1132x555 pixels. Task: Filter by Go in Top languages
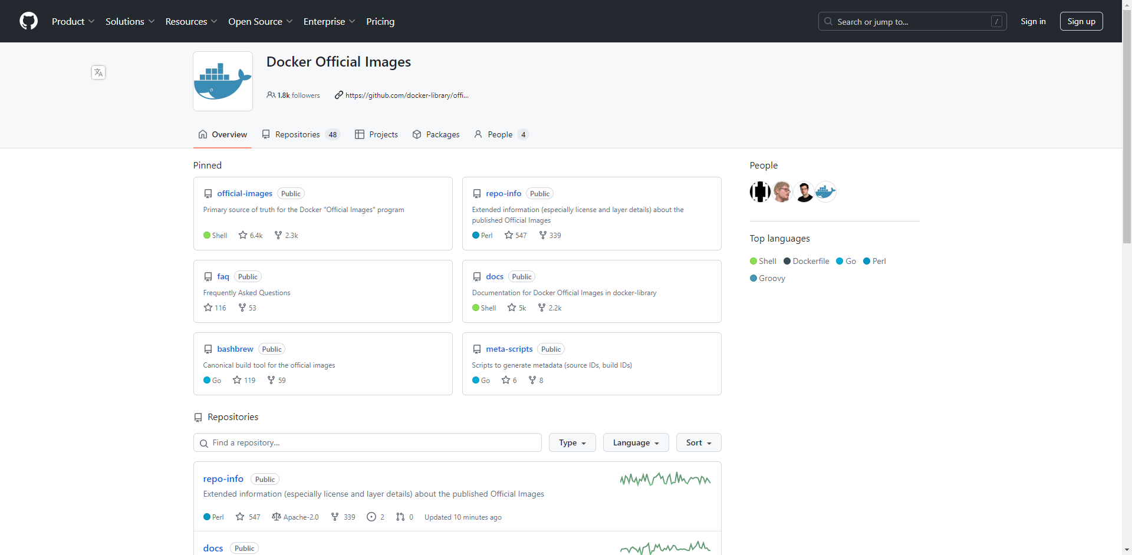(846, 261)
